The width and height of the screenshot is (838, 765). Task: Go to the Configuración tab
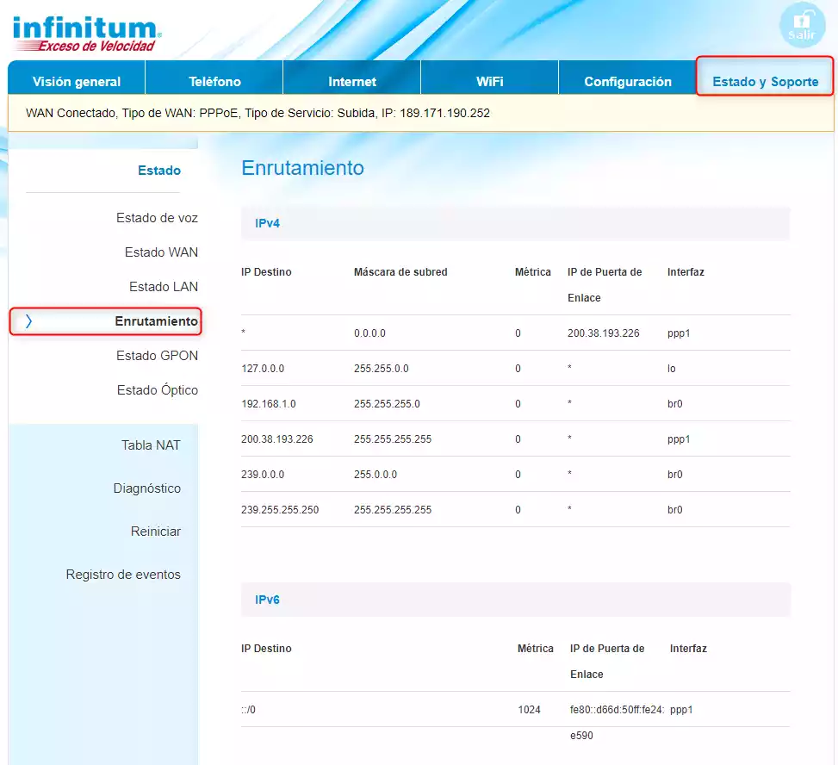[628, 81]
